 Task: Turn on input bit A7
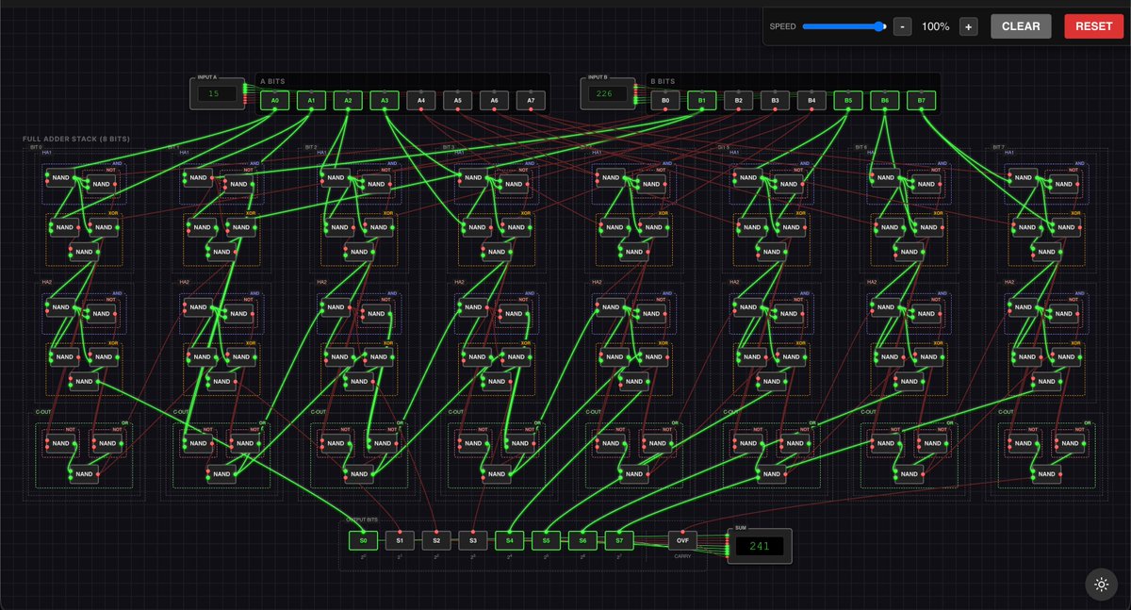coord(531,100)
